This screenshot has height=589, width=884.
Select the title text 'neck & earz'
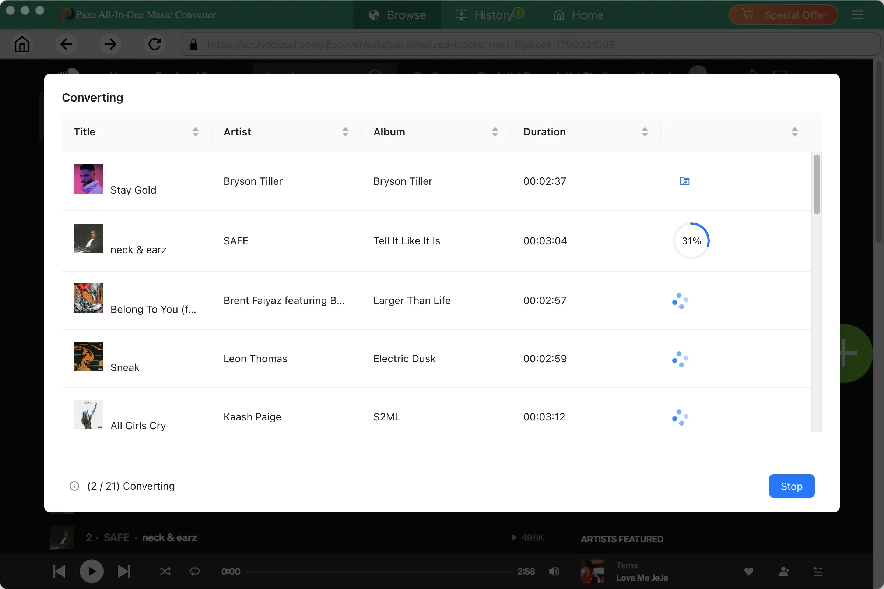[138, 250]
